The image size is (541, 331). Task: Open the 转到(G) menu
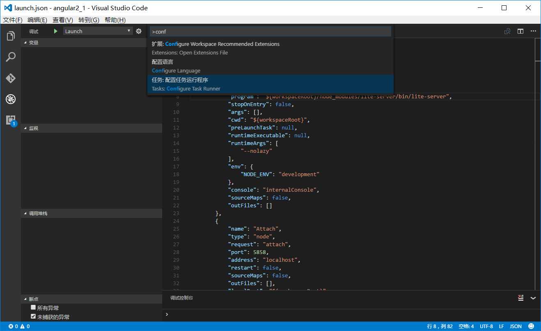[x=89, y=20]
